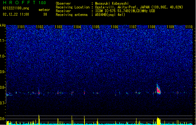This screenshot has height=125, width=196.
Task: Click the 1.1 frequency axis label
Action: (3, 41)
